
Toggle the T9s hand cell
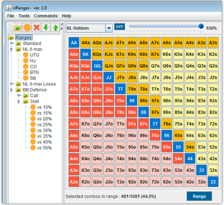coord(132,89)
